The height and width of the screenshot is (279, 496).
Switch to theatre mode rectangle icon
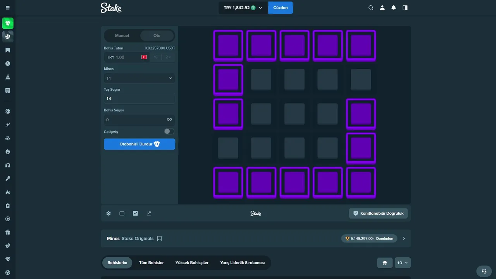tap(122, 214)
